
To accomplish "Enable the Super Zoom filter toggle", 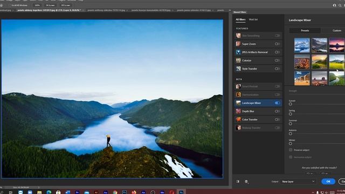I will pos(277,44).
